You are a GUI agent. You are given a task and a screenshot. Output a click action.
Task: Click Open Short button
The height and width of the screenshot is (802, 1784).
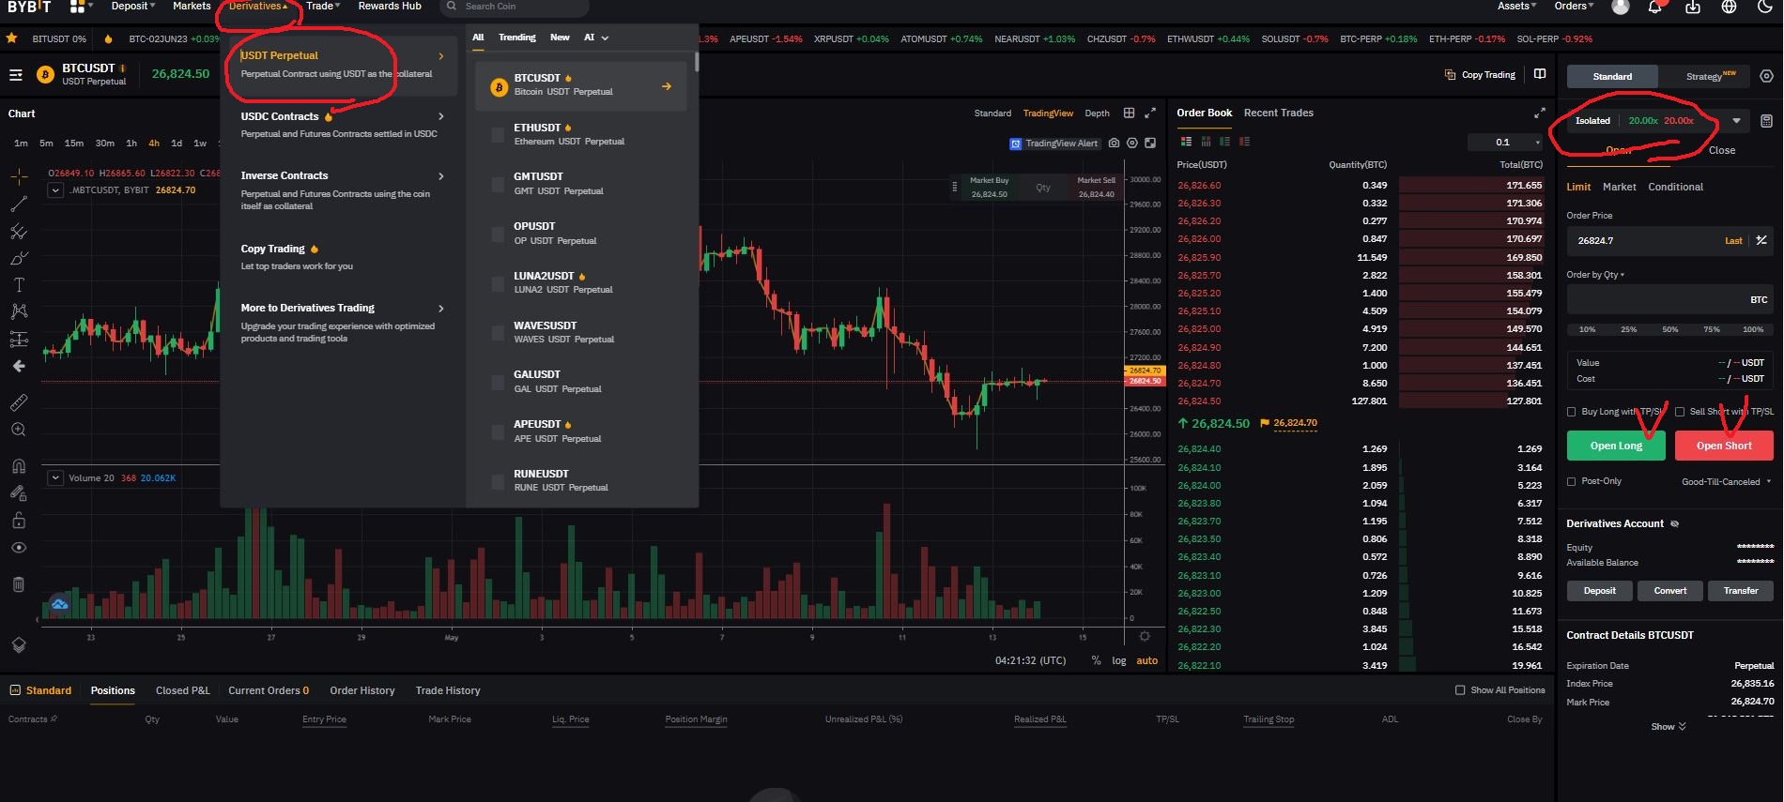[1724, 446]
